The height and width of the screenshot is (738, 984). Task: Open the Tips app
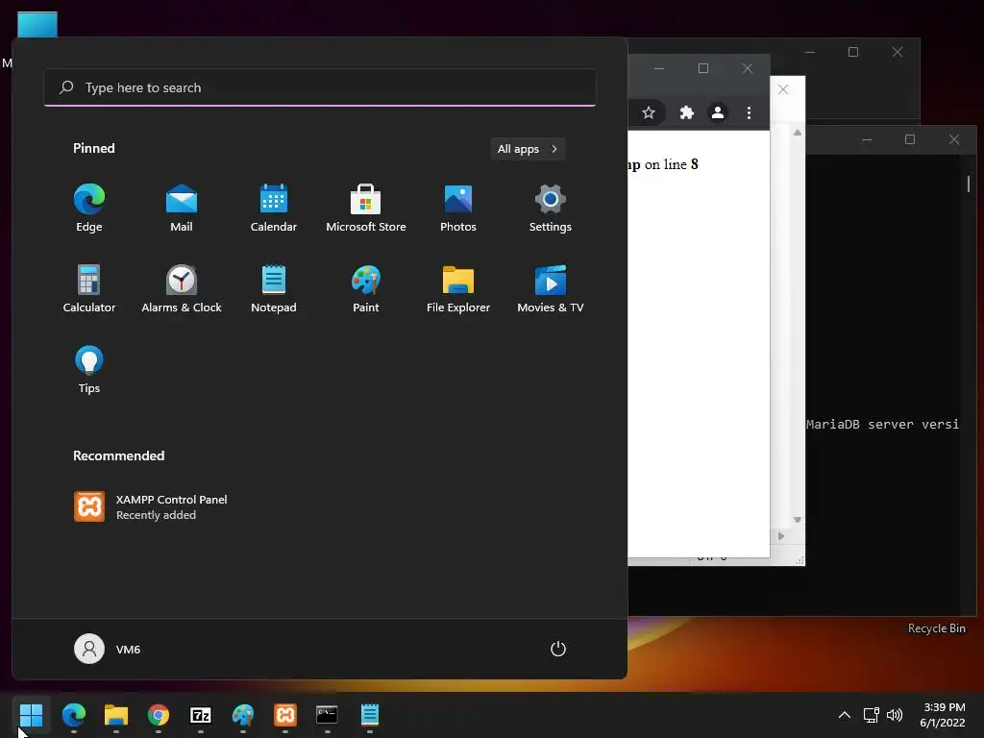(x=89, y=370)
